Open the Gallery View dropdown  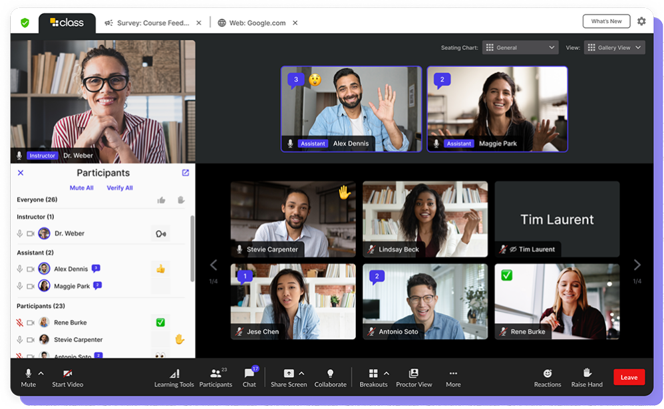point(614,48)
